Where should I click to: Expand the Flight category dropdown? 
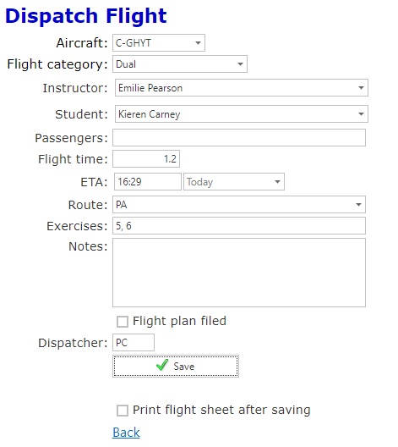tap(180, 64)
